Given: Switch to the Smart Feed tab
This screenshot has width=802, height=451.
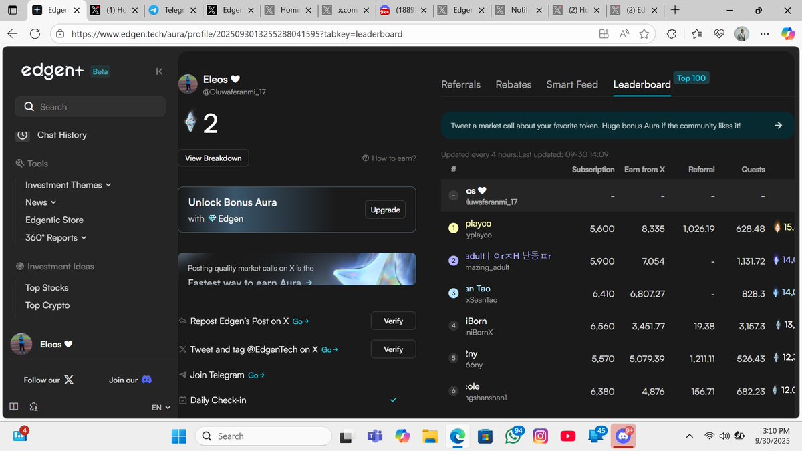Looking at the screenshot, I should [x=572, y=84].
